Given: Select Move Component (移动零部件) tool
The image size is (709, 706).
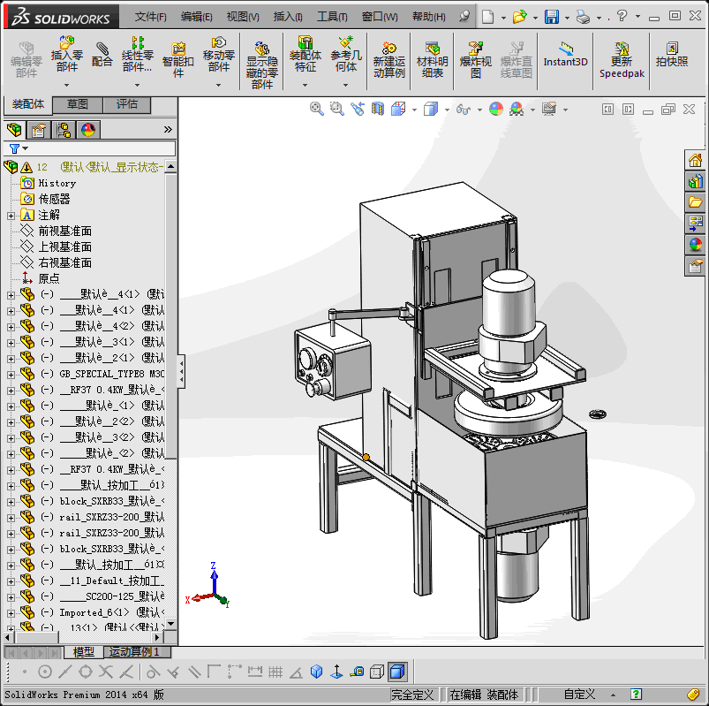Looking at the screenshot, I should [218, 42].
